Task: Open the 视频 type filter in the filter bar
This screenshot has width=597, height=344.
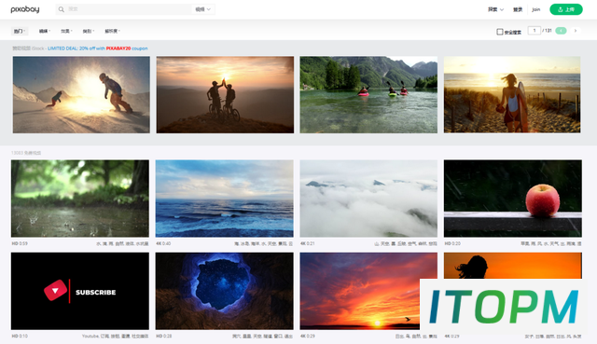Action: click(45, 31)
